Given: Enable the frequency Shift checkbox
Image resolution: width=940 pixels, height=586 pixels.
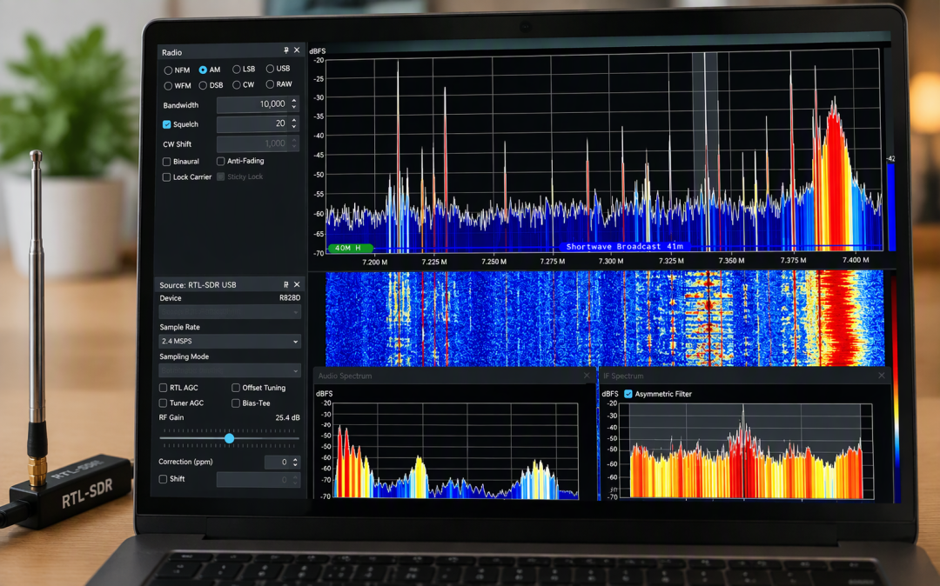Looking at the screenshot, I should click(x=163, y=479).
